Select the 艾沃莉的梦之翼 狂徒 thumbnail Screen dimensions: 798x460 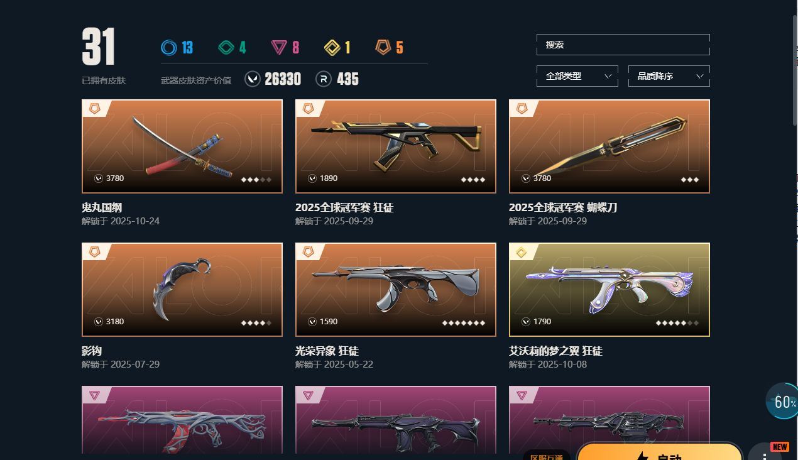pos(609,290)
